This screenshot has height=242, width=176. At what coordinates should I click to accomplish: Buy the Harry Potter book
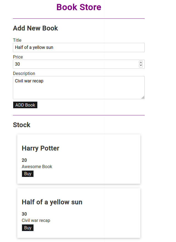27,174
